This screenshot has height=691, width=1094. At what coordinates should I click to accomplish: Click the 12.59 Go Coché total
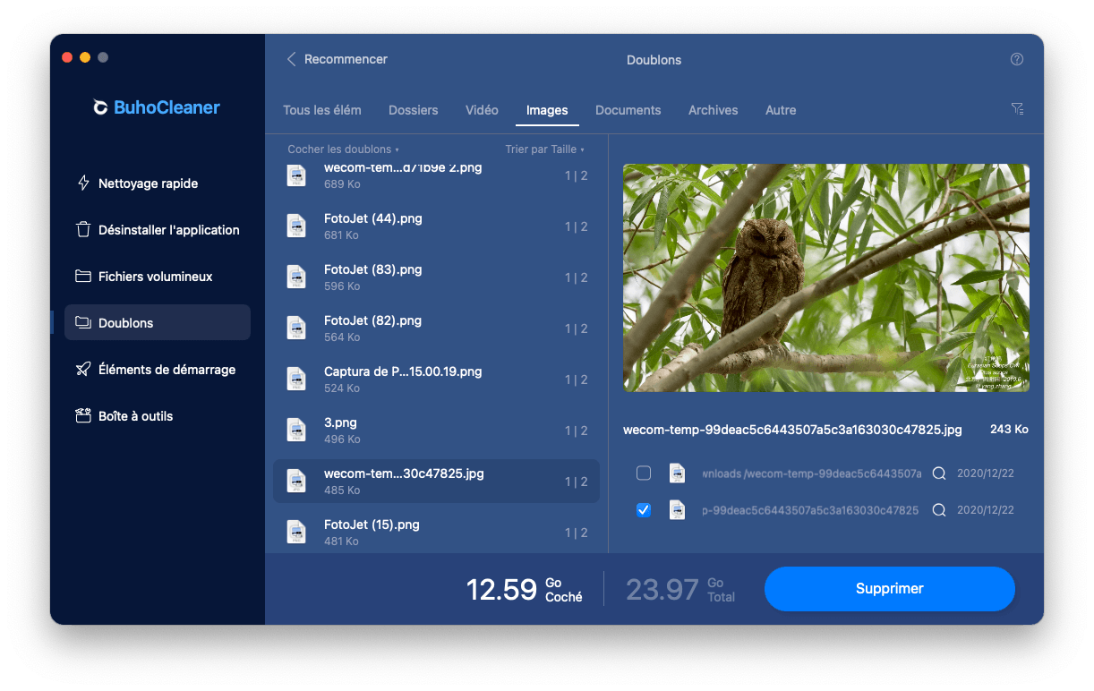point(525,589)
